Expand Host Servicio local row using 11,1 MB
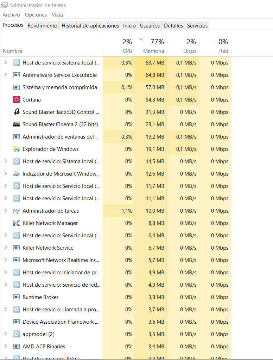 6,198
